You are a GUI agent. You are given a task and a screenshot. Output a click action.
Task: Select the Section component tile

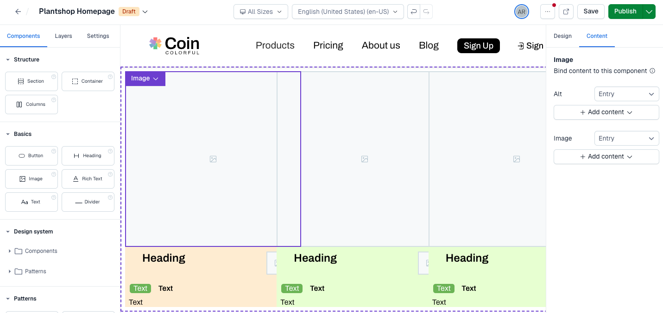pos(32,81)
